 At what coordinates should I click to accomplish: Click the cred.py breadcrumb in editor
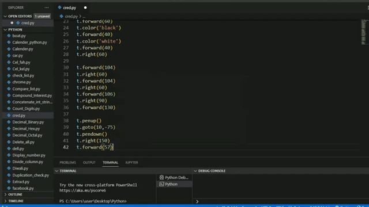pos(71,17)
